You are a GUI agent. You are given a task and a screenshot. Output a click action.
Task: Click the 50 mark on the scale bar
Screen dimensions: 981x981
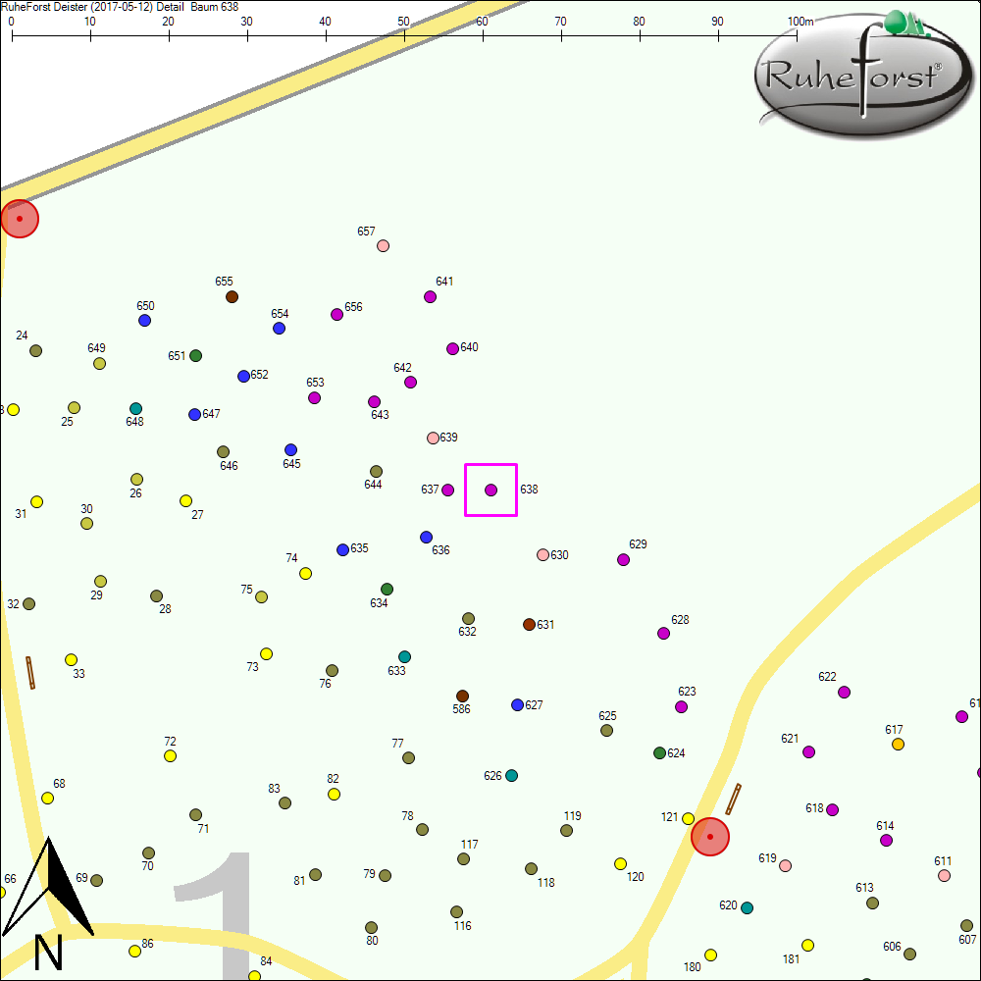[403, 22]
